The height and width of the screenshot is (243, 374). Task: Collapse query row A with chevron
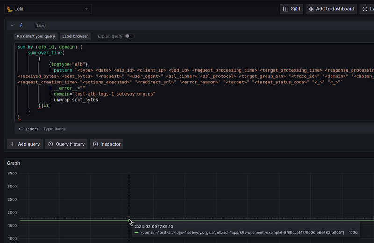point(12,25)
